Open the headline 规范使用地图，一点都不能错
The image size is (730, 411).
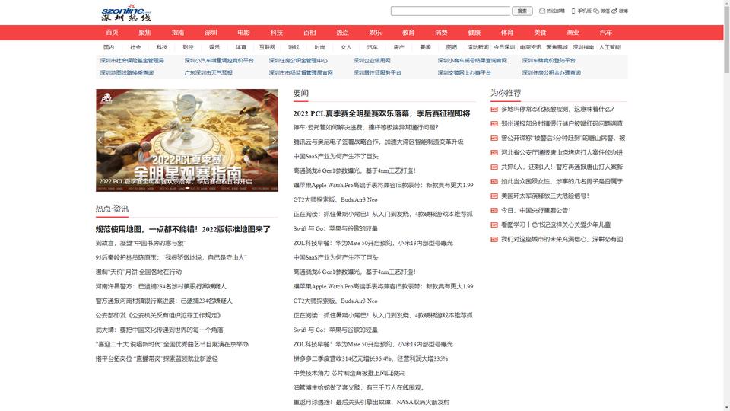pyautogui.click(x=183, y=229)
